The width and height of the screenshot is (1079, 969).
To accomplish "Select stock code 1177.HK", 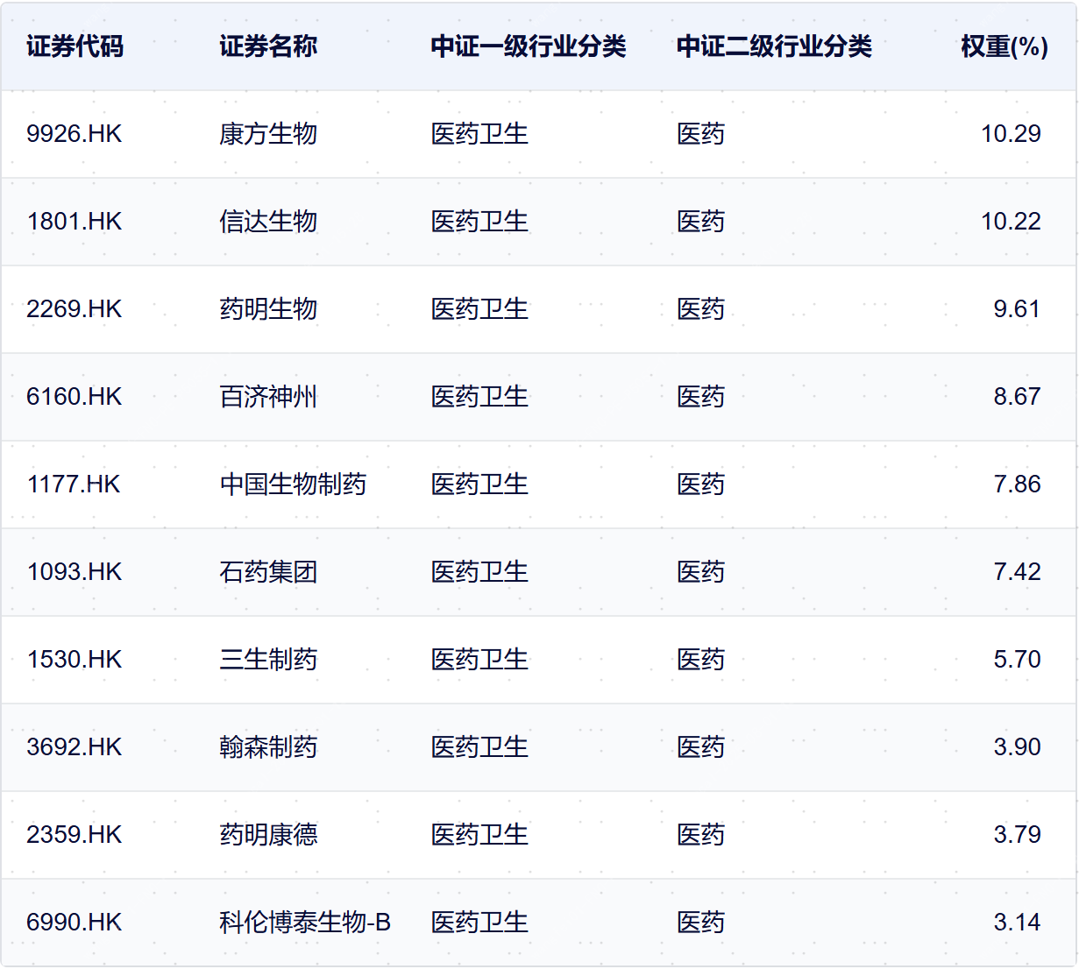I will [74, 485].
